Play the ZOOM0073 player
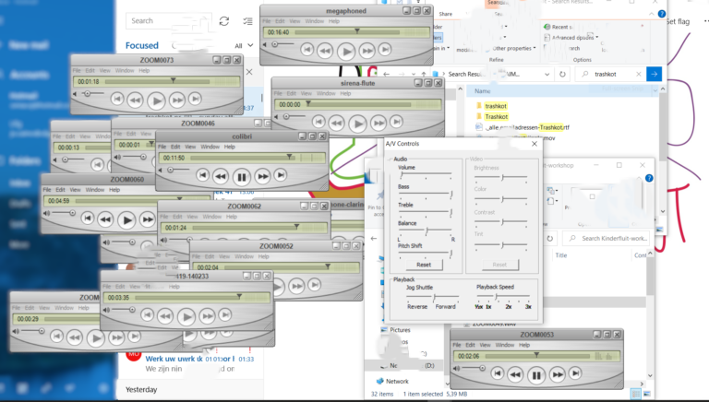Image resolution: width=709 pixels, height=402 pixels. (x=156, y=101)
